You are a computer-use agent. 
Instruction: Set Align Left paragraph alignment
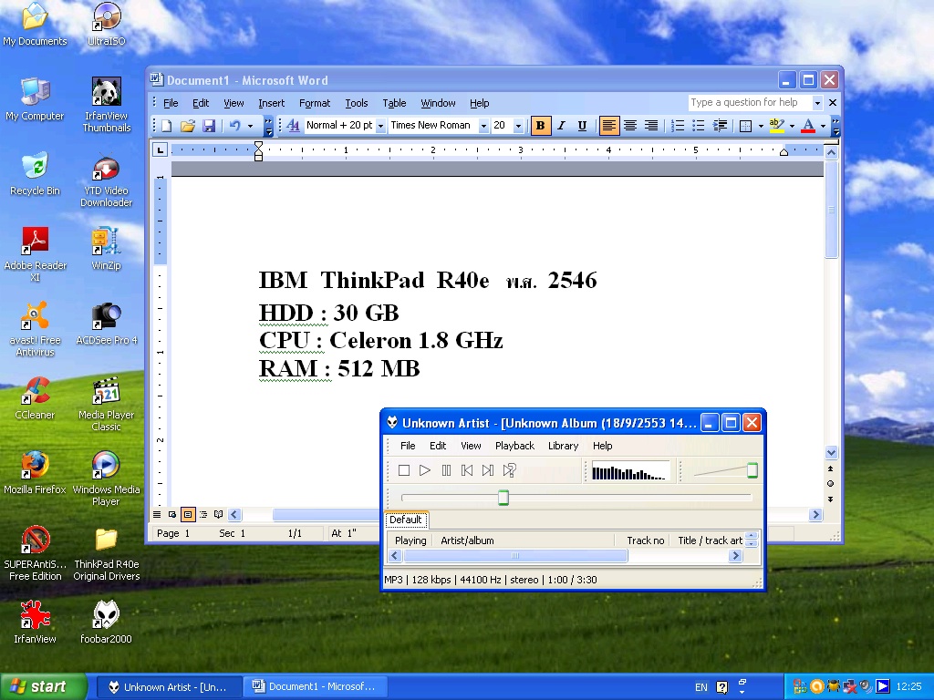click(x=608, y=126)
